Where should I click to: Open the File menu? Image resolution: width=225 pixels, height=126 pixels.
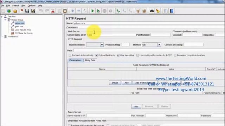2,6
